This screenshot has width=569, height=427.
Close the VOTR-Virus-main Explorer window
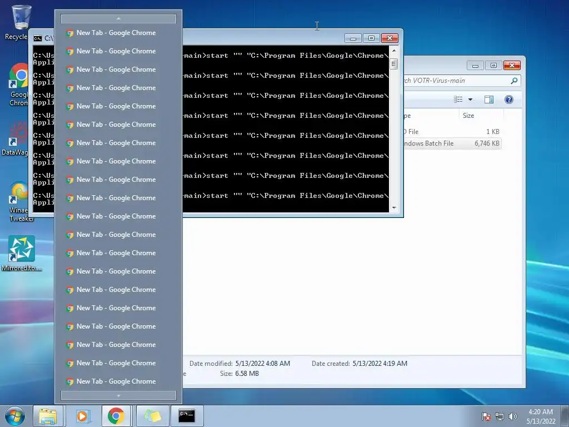coord(512,66)
